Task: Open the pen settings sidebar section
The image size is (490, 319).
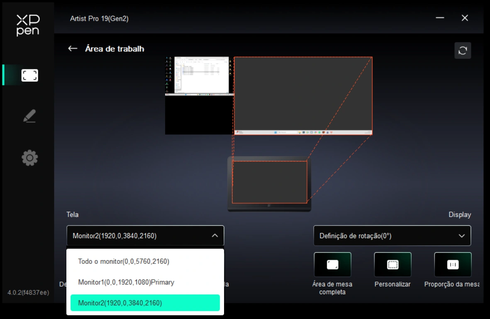Action: (29, 116)
